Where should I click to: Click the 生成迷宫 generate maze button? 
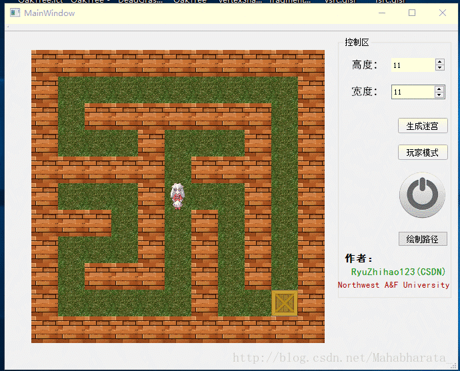pos(423,126)
